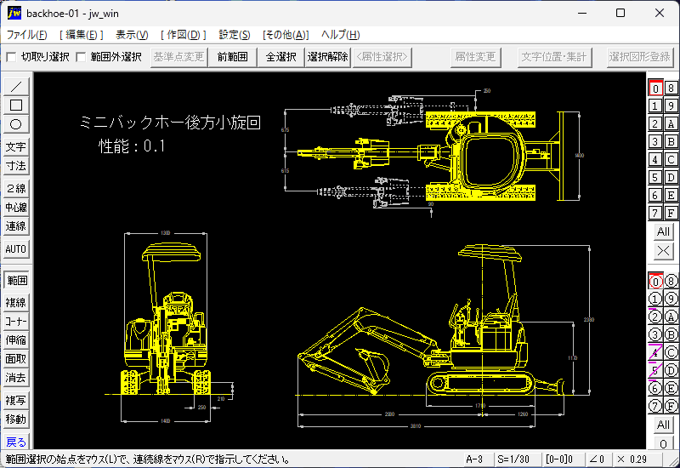The width and height of the screenshot is (680, 468).
Task: Select the line drawing tool
Action: pyautogui.click(x=16, y=87)
